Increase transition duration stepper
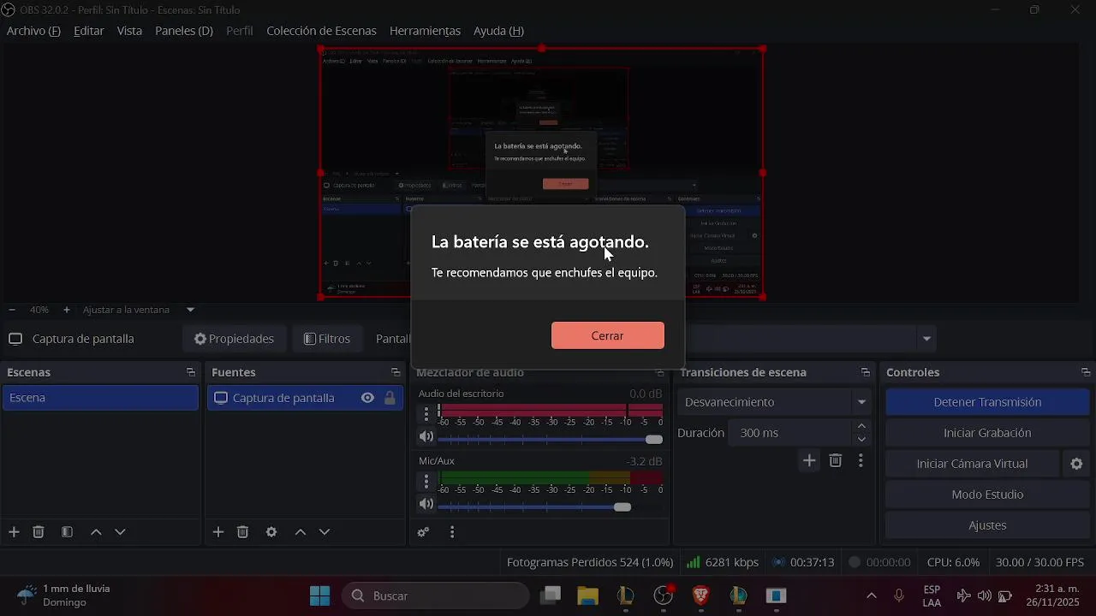This screenshot has height=616, width=1096. [x=861, y=426]
